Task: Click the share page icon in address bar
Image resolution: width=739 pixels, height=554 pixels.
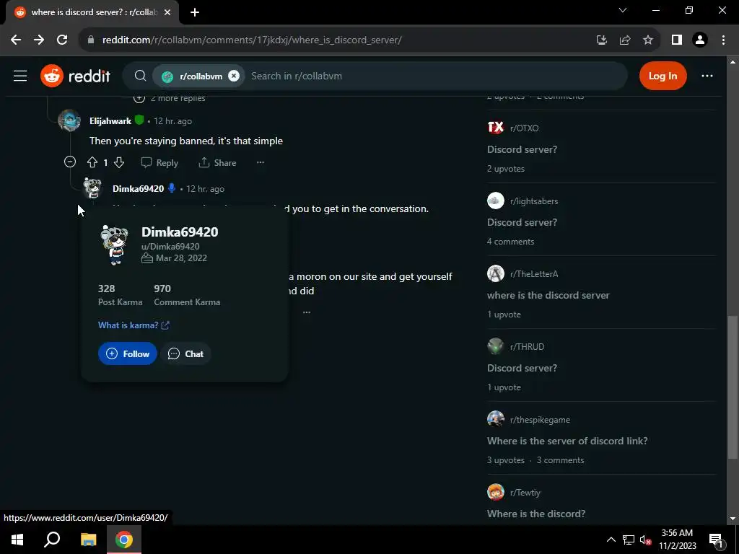Action: 625,40
